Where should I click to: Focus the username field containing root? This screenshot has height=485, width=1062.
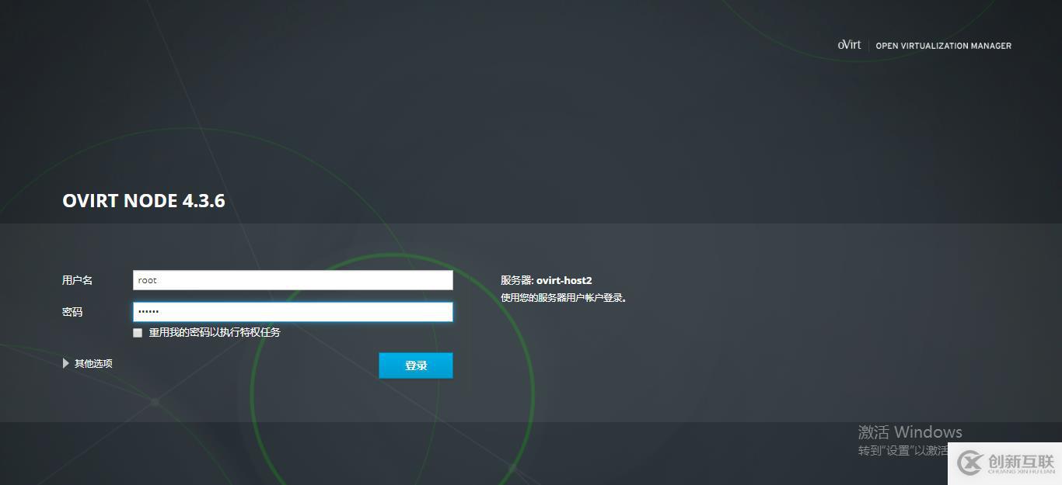[292, 280]
